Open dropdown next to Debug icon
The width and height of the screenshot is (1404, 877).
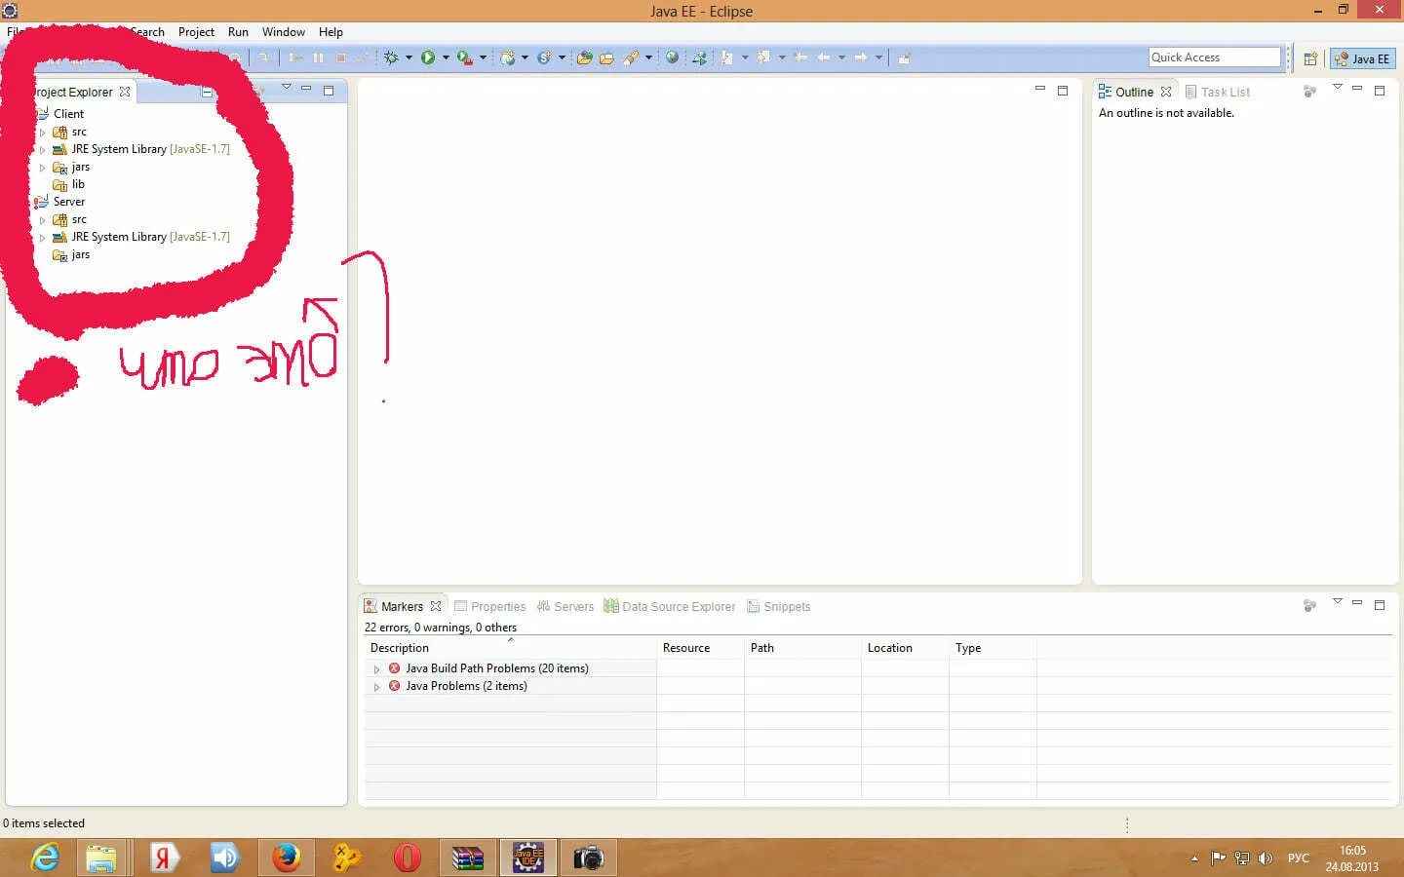tap(409, 57)
